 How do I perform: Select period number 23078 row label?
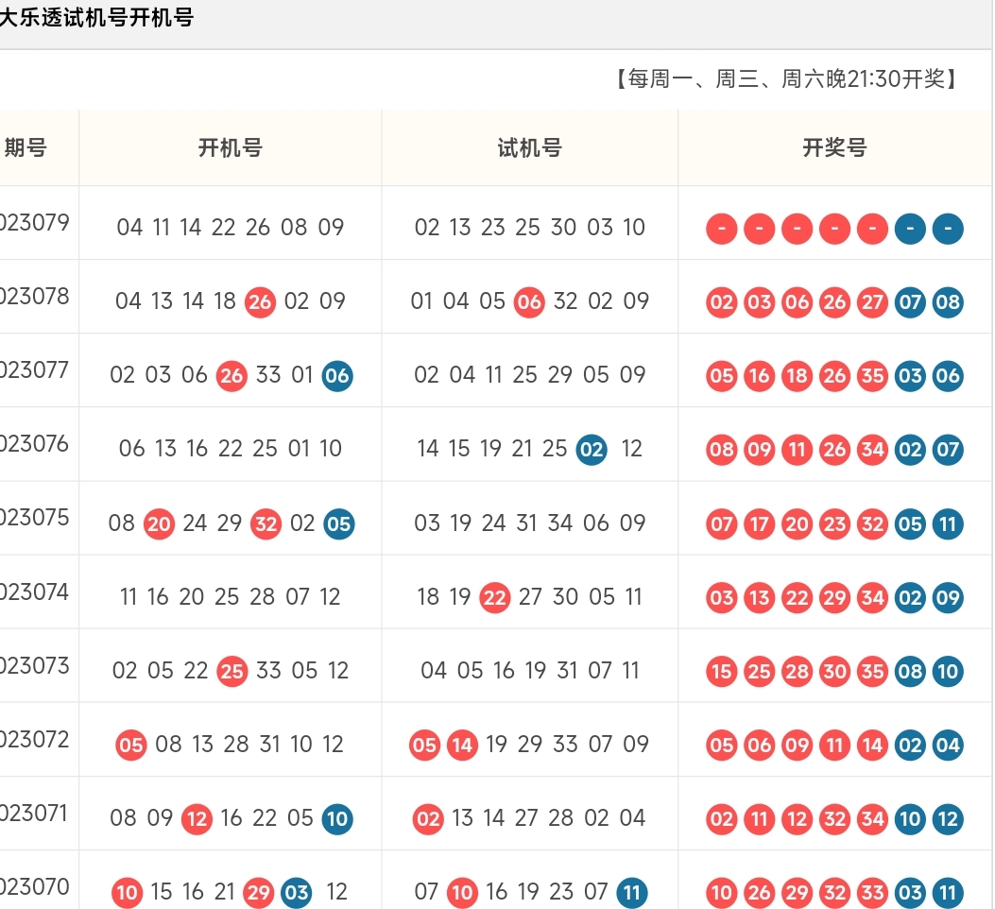click(34, 297)
